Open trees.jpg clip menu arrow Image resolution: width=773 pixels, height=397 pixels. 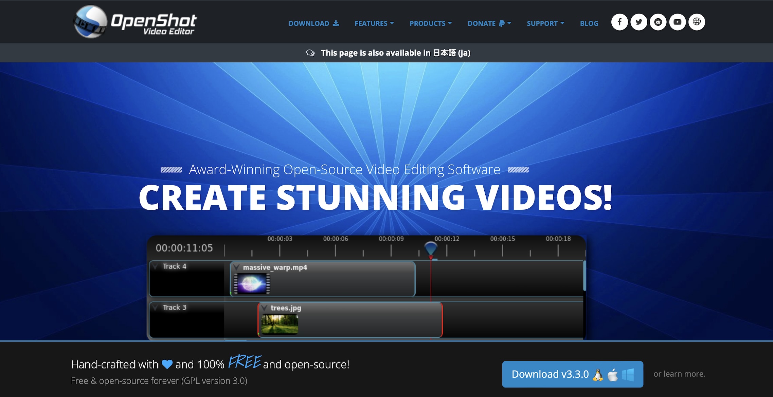pyautogui.click(x=264, y=308)
